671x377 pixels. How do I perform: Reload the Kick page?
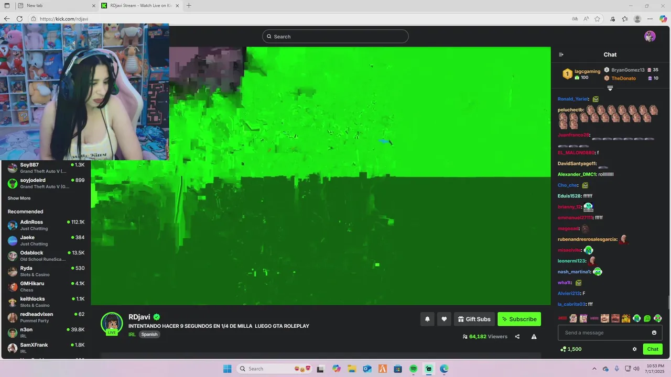(19, 19)
